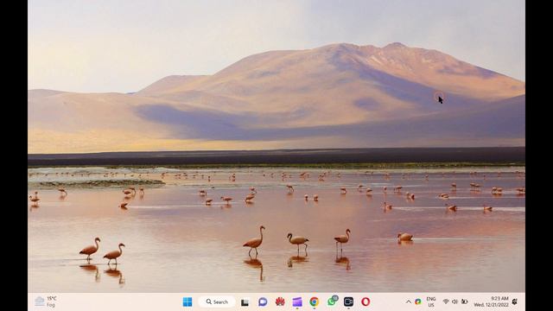
Task: Open Task View on the taskbar
Action: point(245,302)
